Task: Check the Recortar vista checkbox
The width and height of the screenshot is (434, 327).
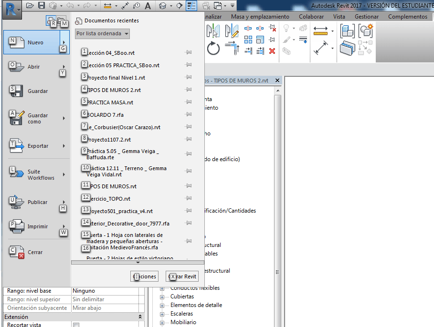Action: [x=76, y=325]
